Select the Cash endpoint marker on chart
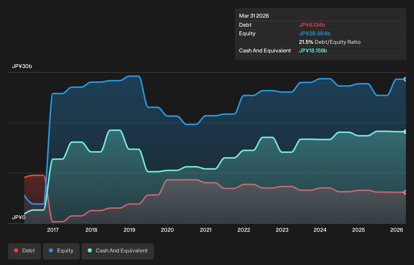The width and height of the screenshot is (414, 265). pos(405,132)
